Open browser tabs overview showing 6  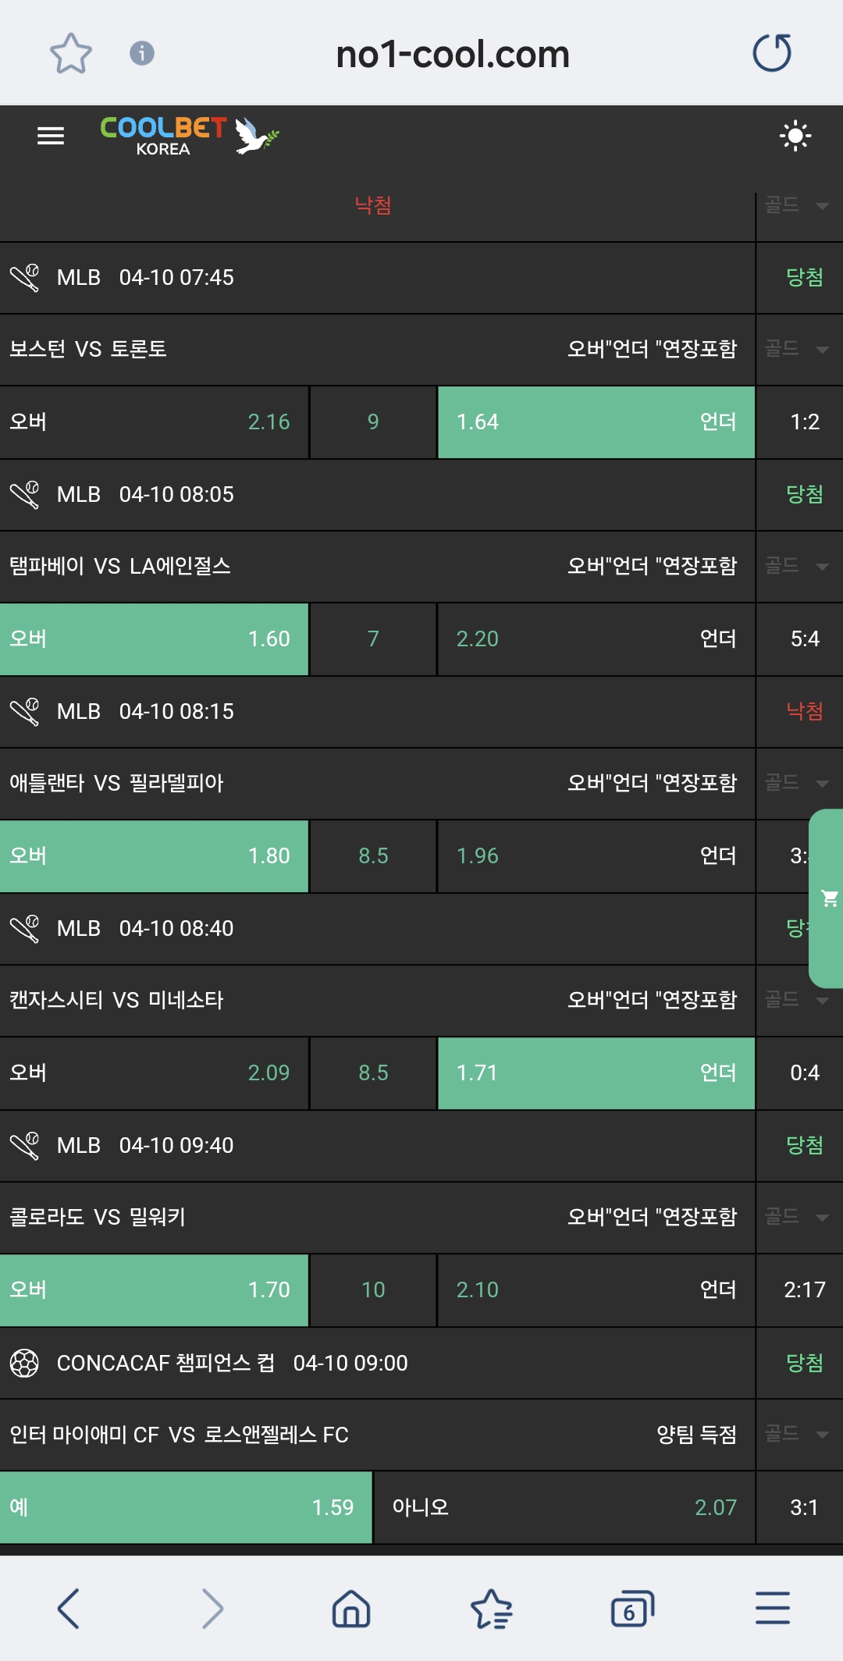tap(631, 1609)
